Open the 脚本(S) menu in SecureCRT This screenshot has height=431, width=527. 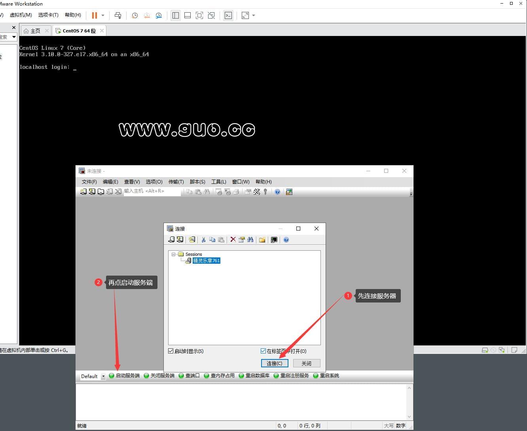(x=197, y=181)
